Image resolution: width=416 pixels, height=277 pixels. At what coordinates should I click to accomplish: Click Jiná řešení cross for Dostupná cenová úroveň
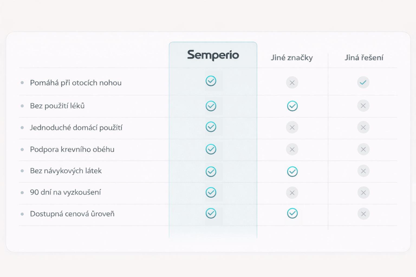click(x=363, y=214)
